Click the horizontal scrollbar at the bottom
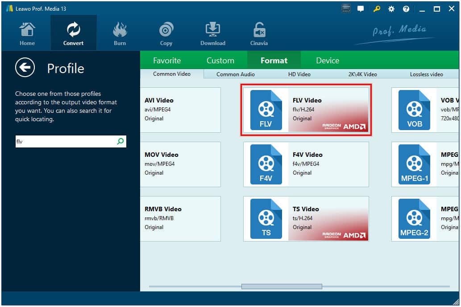This screenshot has width=461, height=307. coord(281,287)
